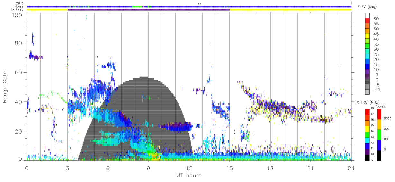Click the green section of the top Noise strip

pos(137,6)
